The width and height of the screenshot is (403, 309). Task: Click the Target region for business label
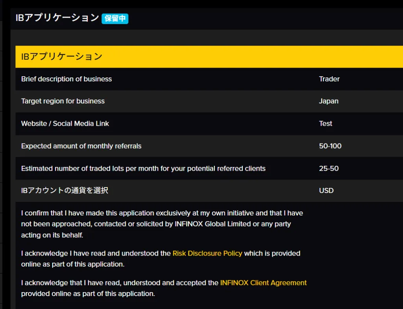coord(63,101)
